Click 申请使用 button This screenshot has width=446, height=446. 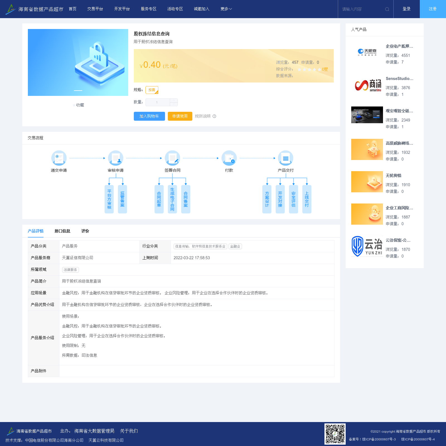coord(180,116)
